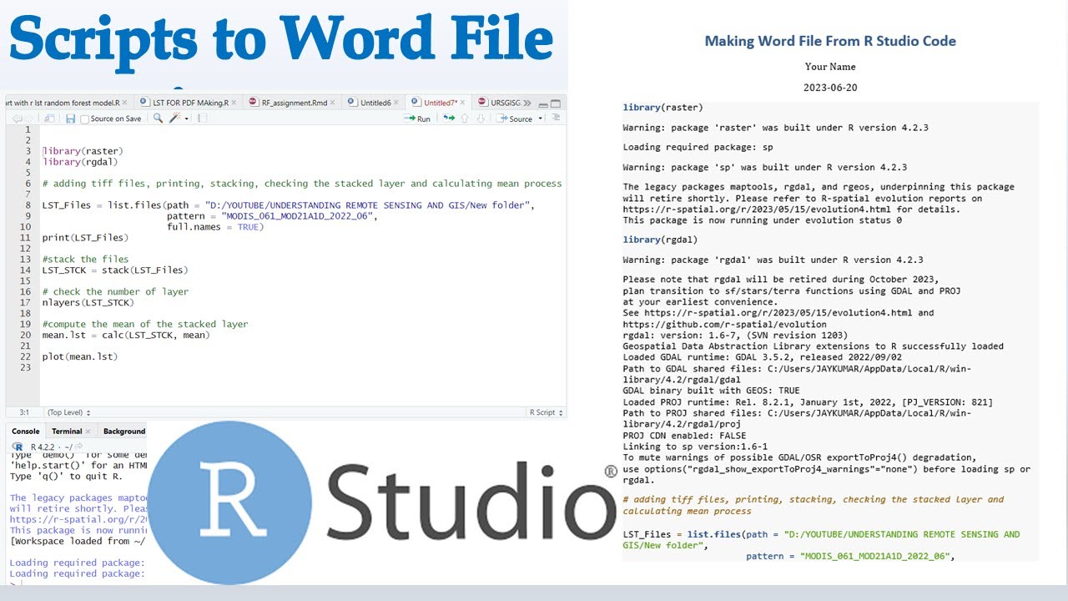The height and width of the screenshot is (601, 1068).
Task: Click the Run button
Action: [417, 119]
